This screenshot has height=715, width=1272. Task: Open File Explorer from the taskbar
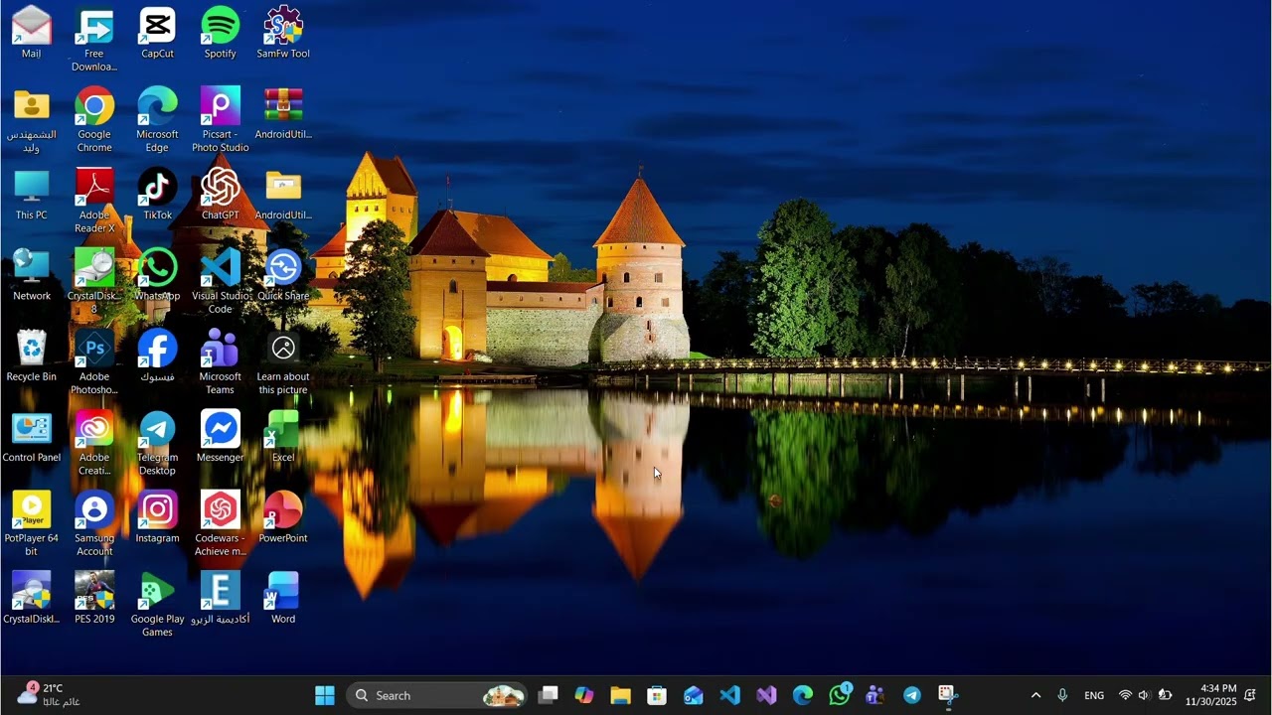[x=621, y=695]
